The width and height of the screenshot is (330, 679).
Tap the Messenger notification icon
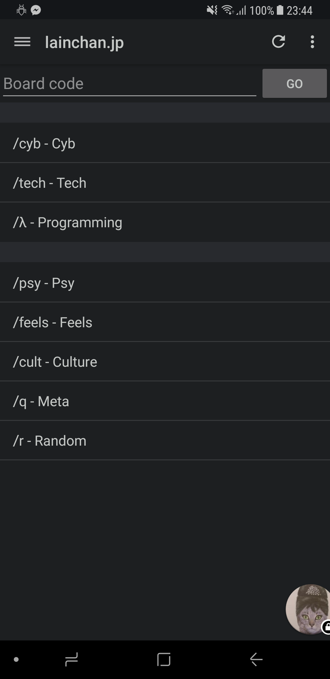coord(36,10)
